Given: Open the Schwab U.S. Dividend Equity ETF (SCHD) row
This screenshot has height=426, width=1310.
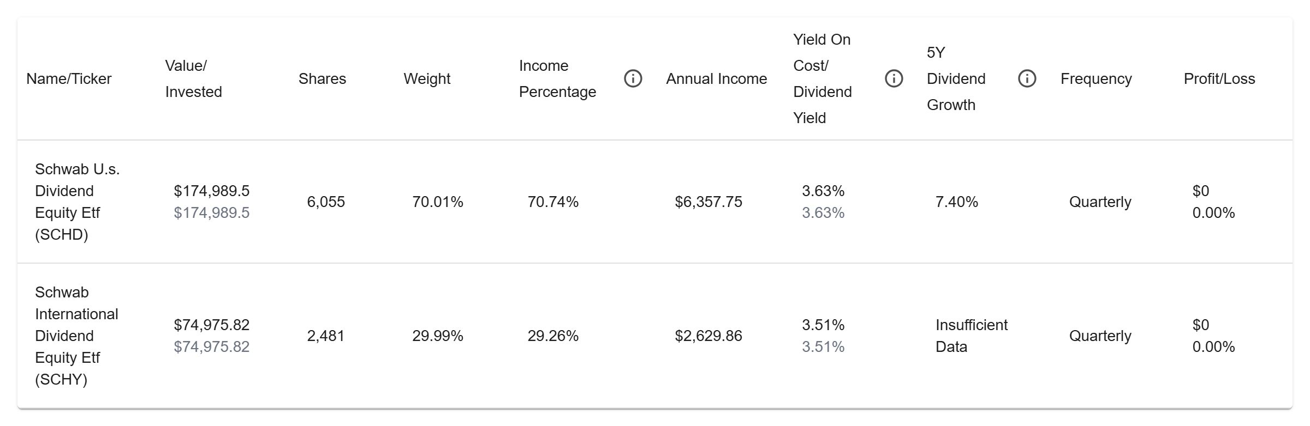Looking at the screenshot, I should pos(77,202).
